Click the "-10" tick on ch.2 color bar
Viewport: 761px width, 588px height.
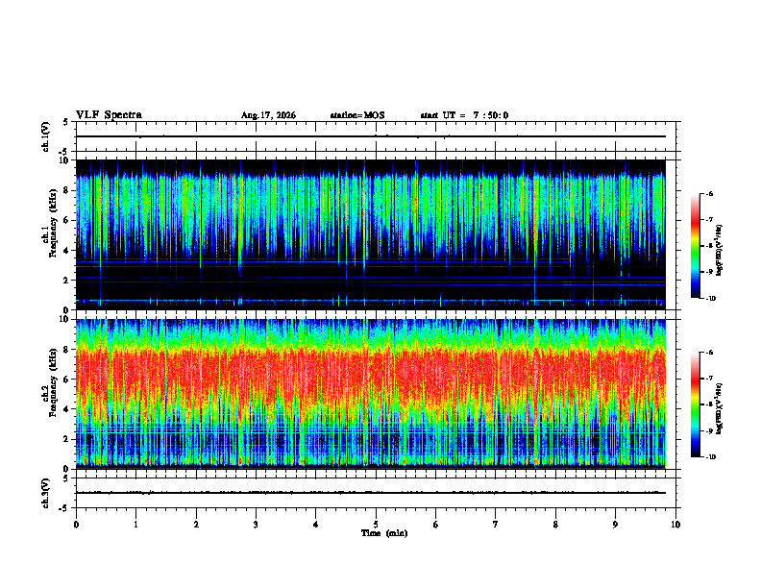click(x=711, y=457)
